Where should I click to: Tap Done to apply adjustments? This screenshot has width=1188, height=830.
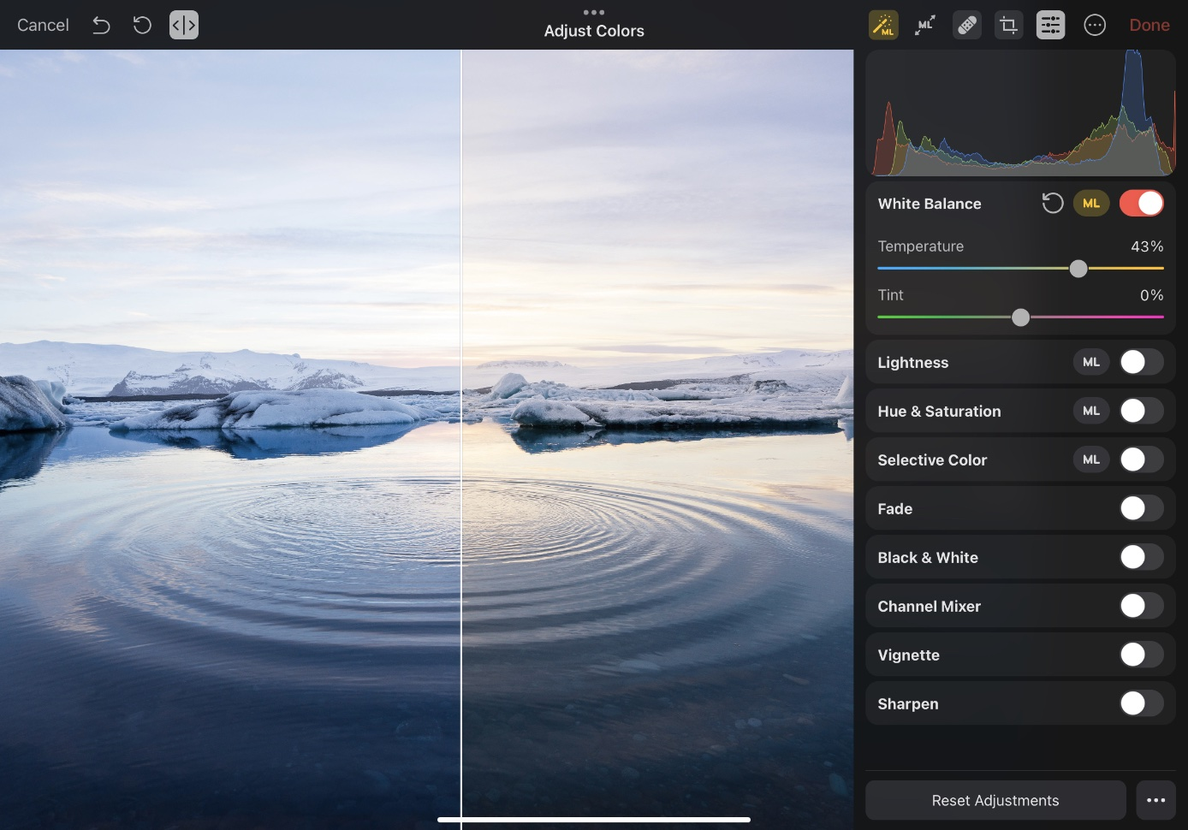click(x=1149, y=25)
